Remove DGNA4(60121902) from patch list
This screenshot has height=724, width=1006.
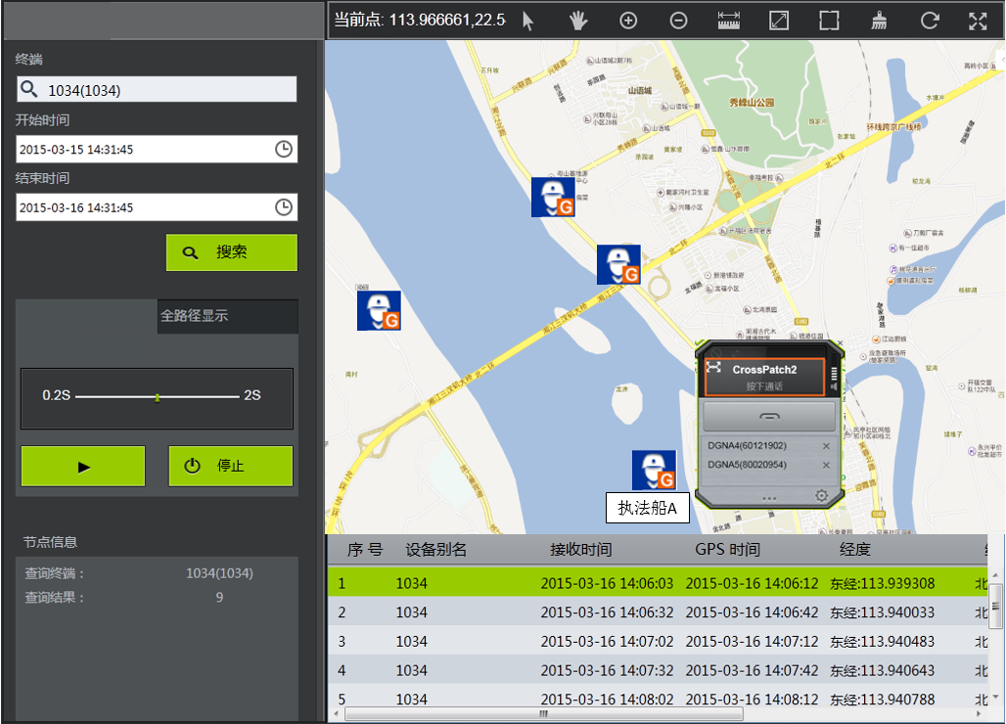826,446
